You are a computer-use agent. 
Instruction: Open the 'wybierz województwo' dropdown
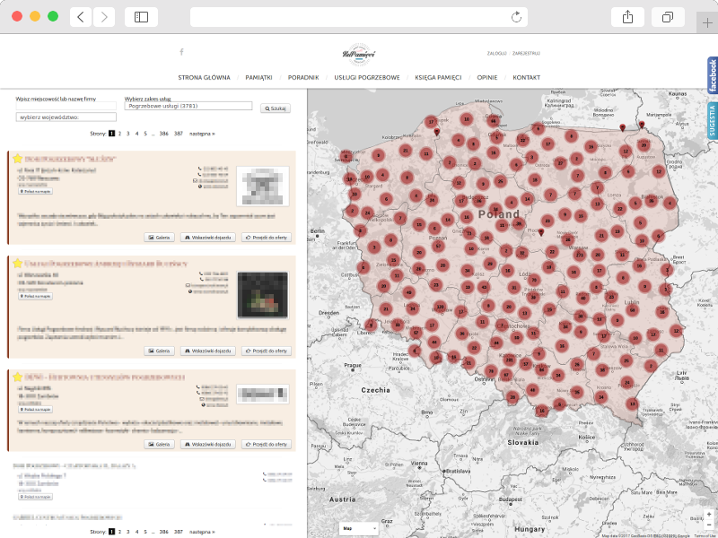[66, 117]
